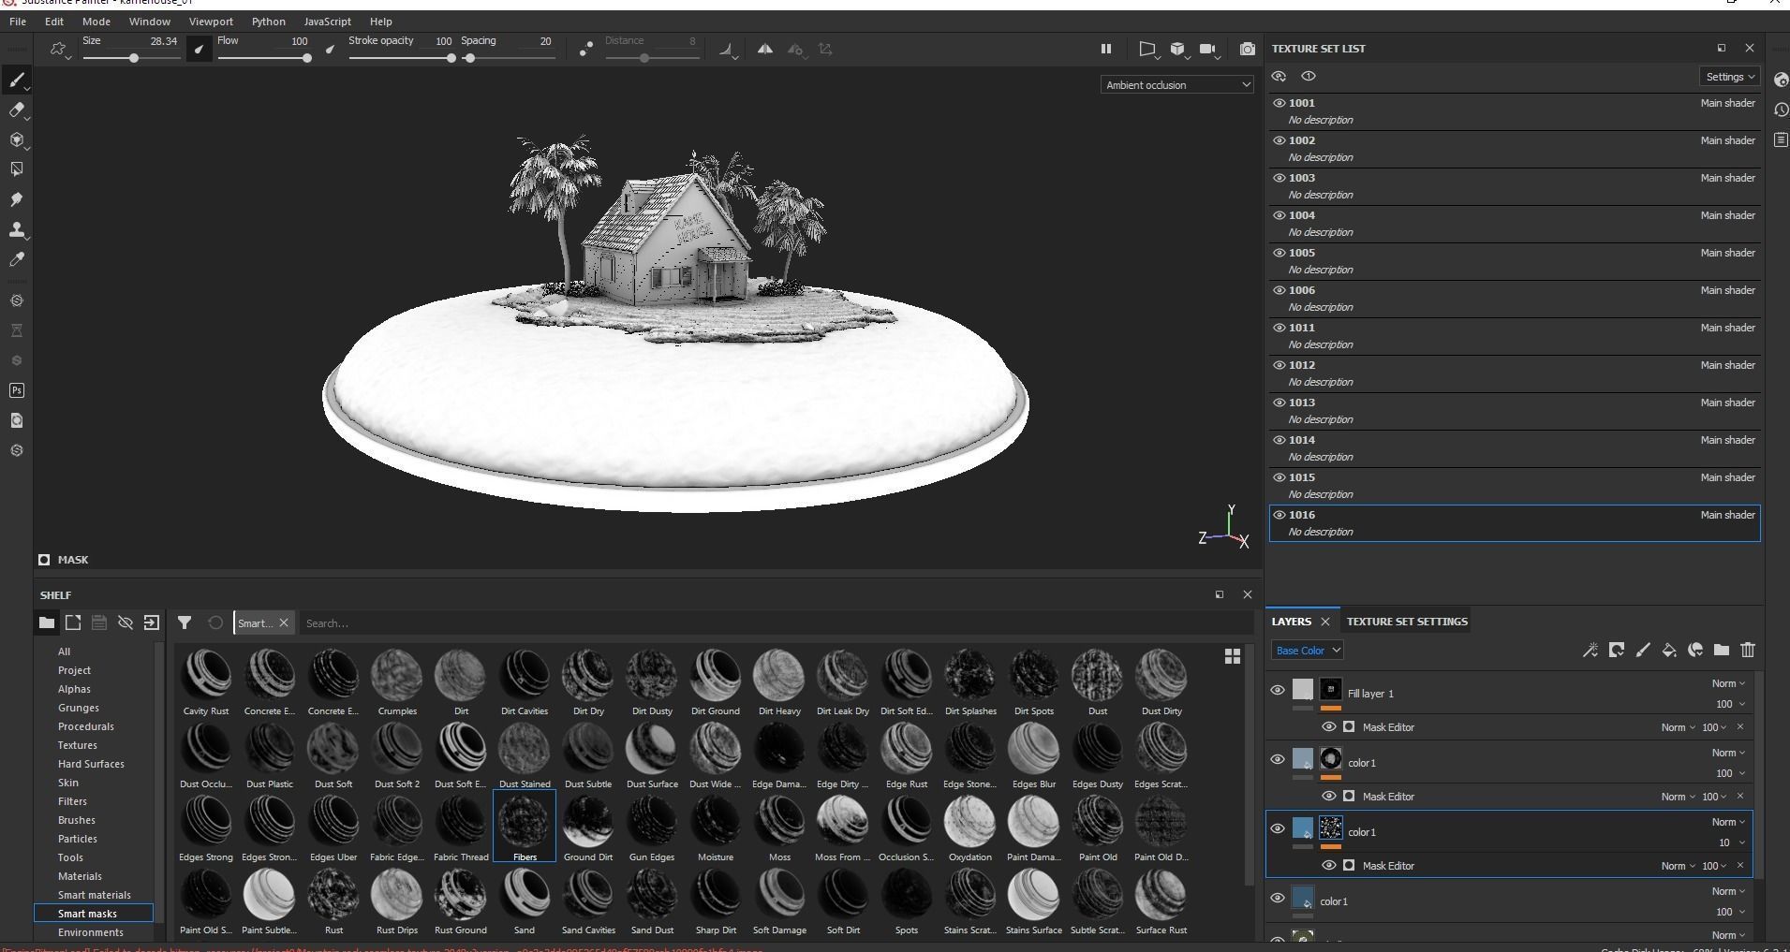Image resolution: width=1790 pixels, height=952 pixels.
Task: Open the Python menu
Action: click(269, 21)
